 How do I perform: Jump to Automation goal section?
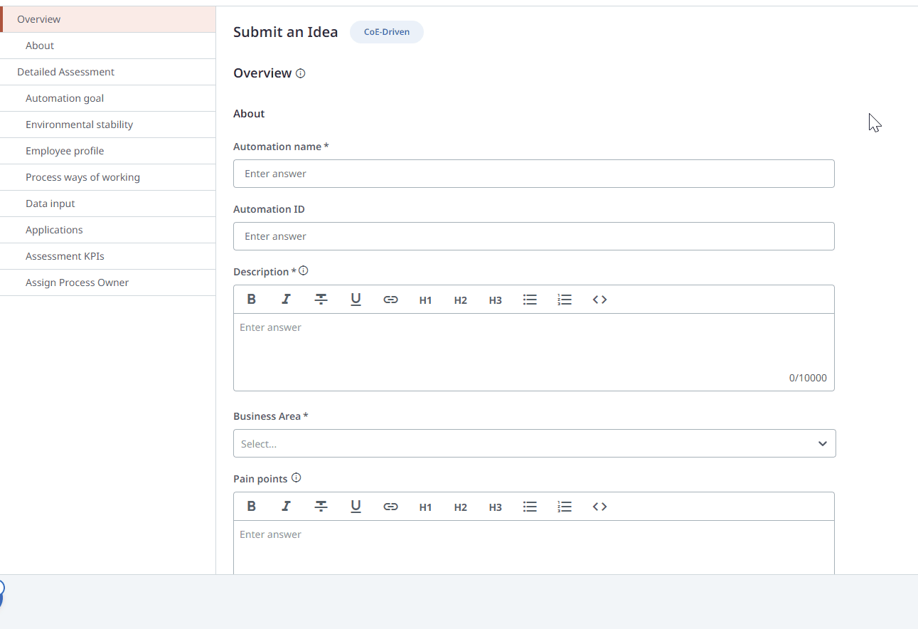(107, 98)
